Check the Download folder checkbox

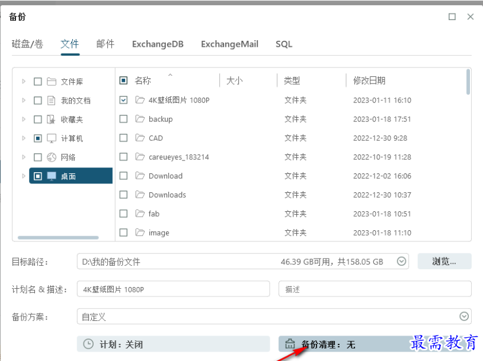[123, 176]
